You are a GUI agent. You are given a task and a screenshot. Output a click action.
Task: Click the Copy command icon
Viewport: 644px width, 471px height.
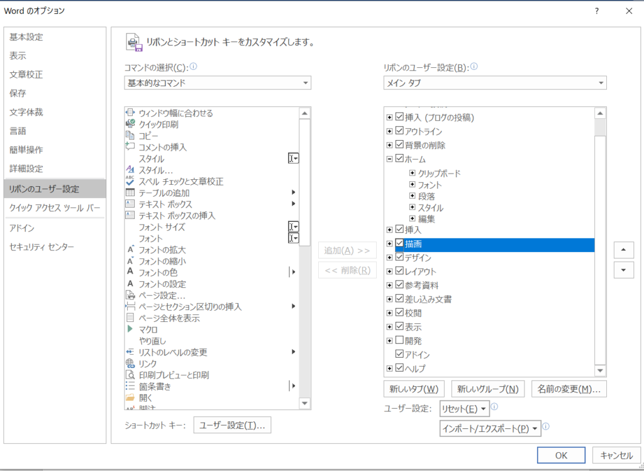pos(130,135)
